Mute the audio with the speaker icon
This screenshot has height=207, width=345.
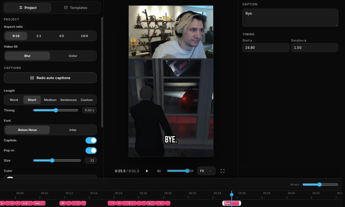[x=159, y=171]
